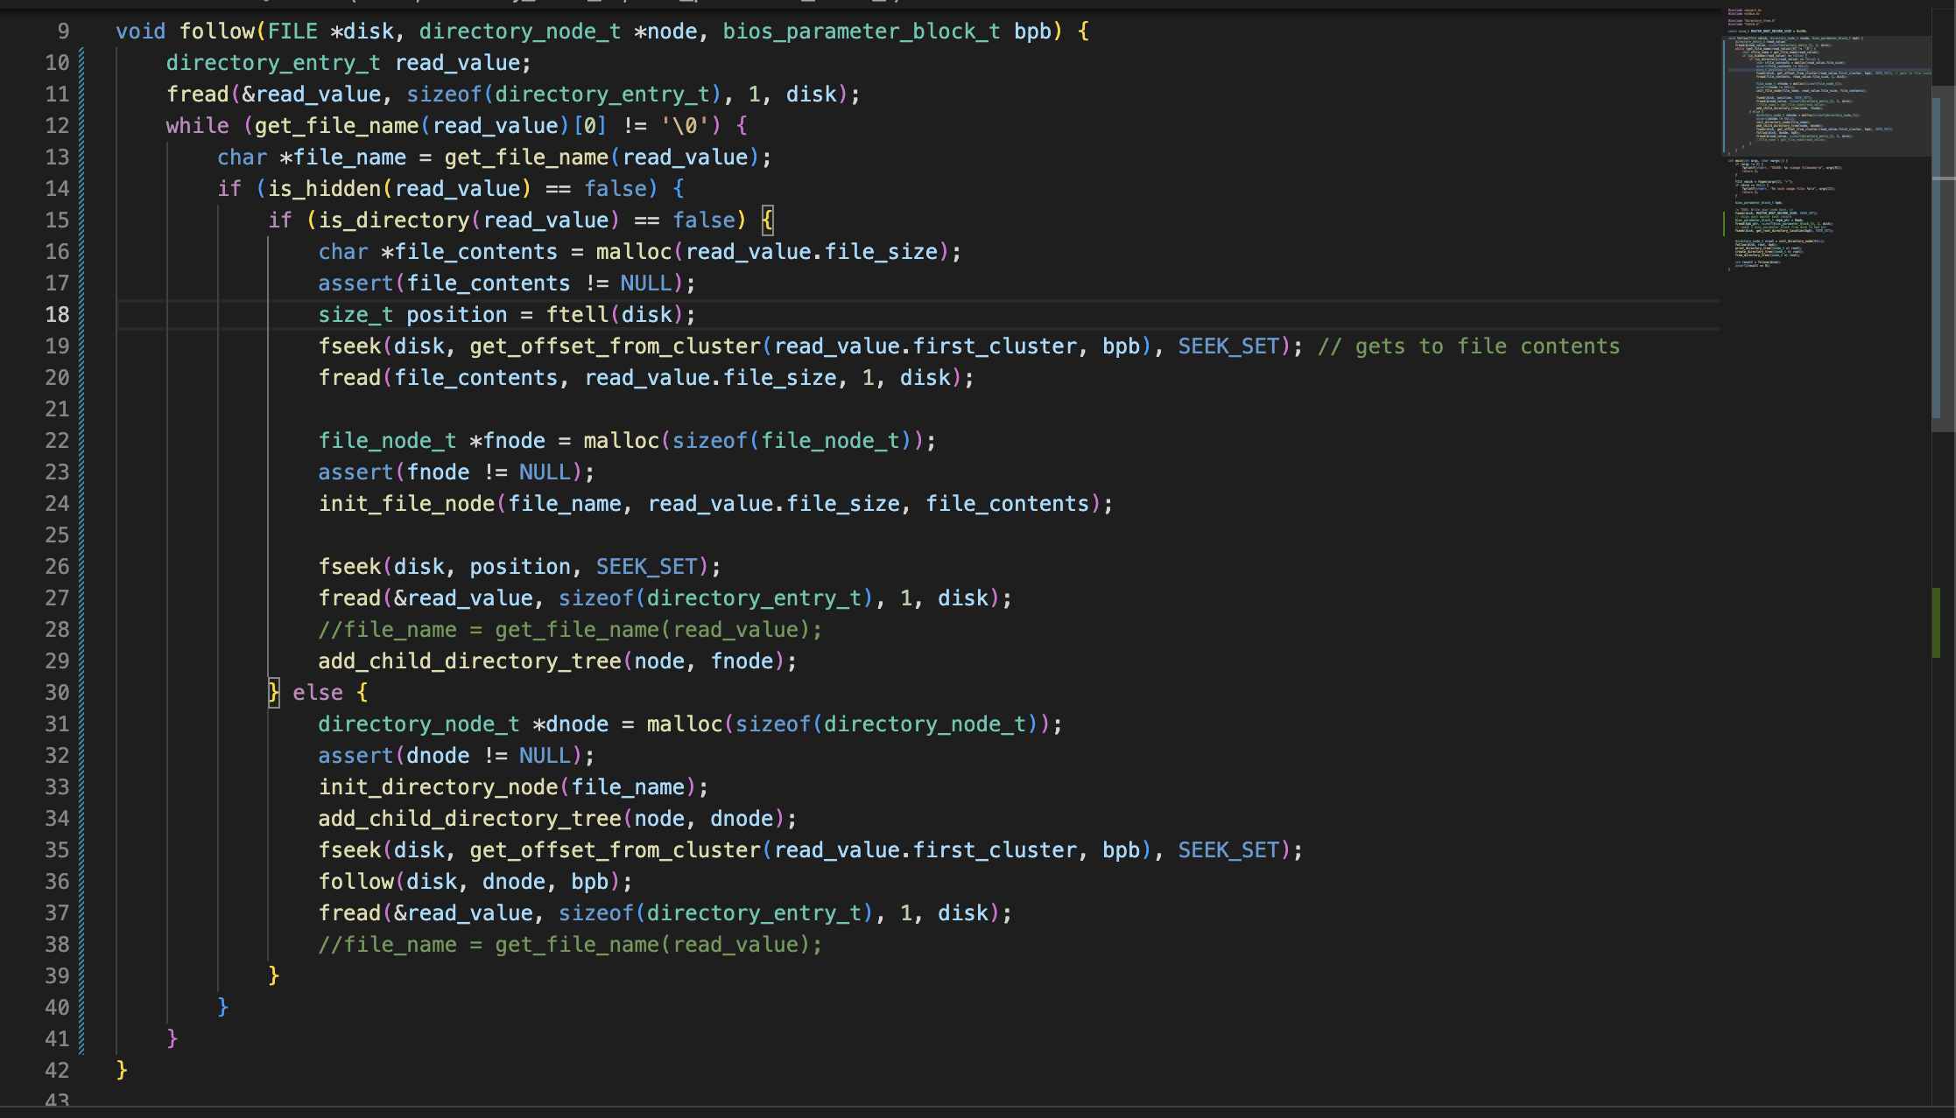Click the 'ftell' call on line 18
The width and height of the screenshot is (1956, 1118).
click(577, 315)
